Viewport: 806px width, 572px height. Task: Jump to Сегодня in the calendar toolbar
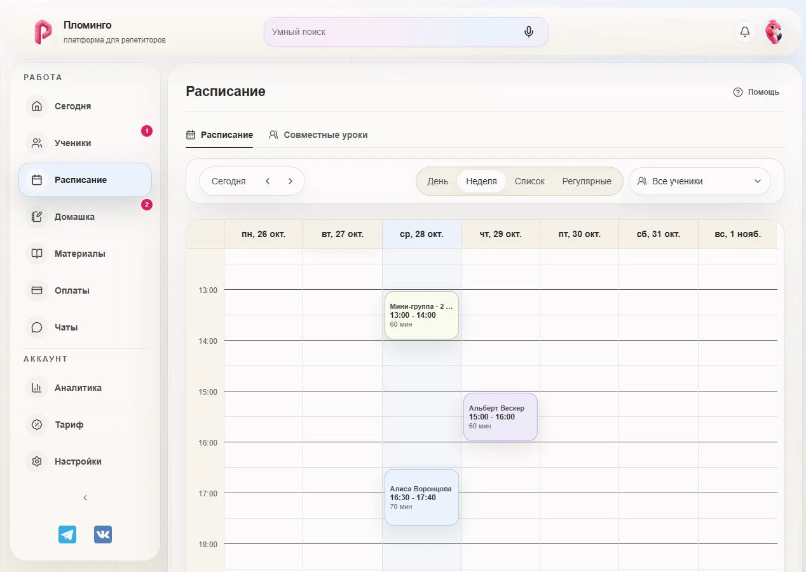point(229,181)
